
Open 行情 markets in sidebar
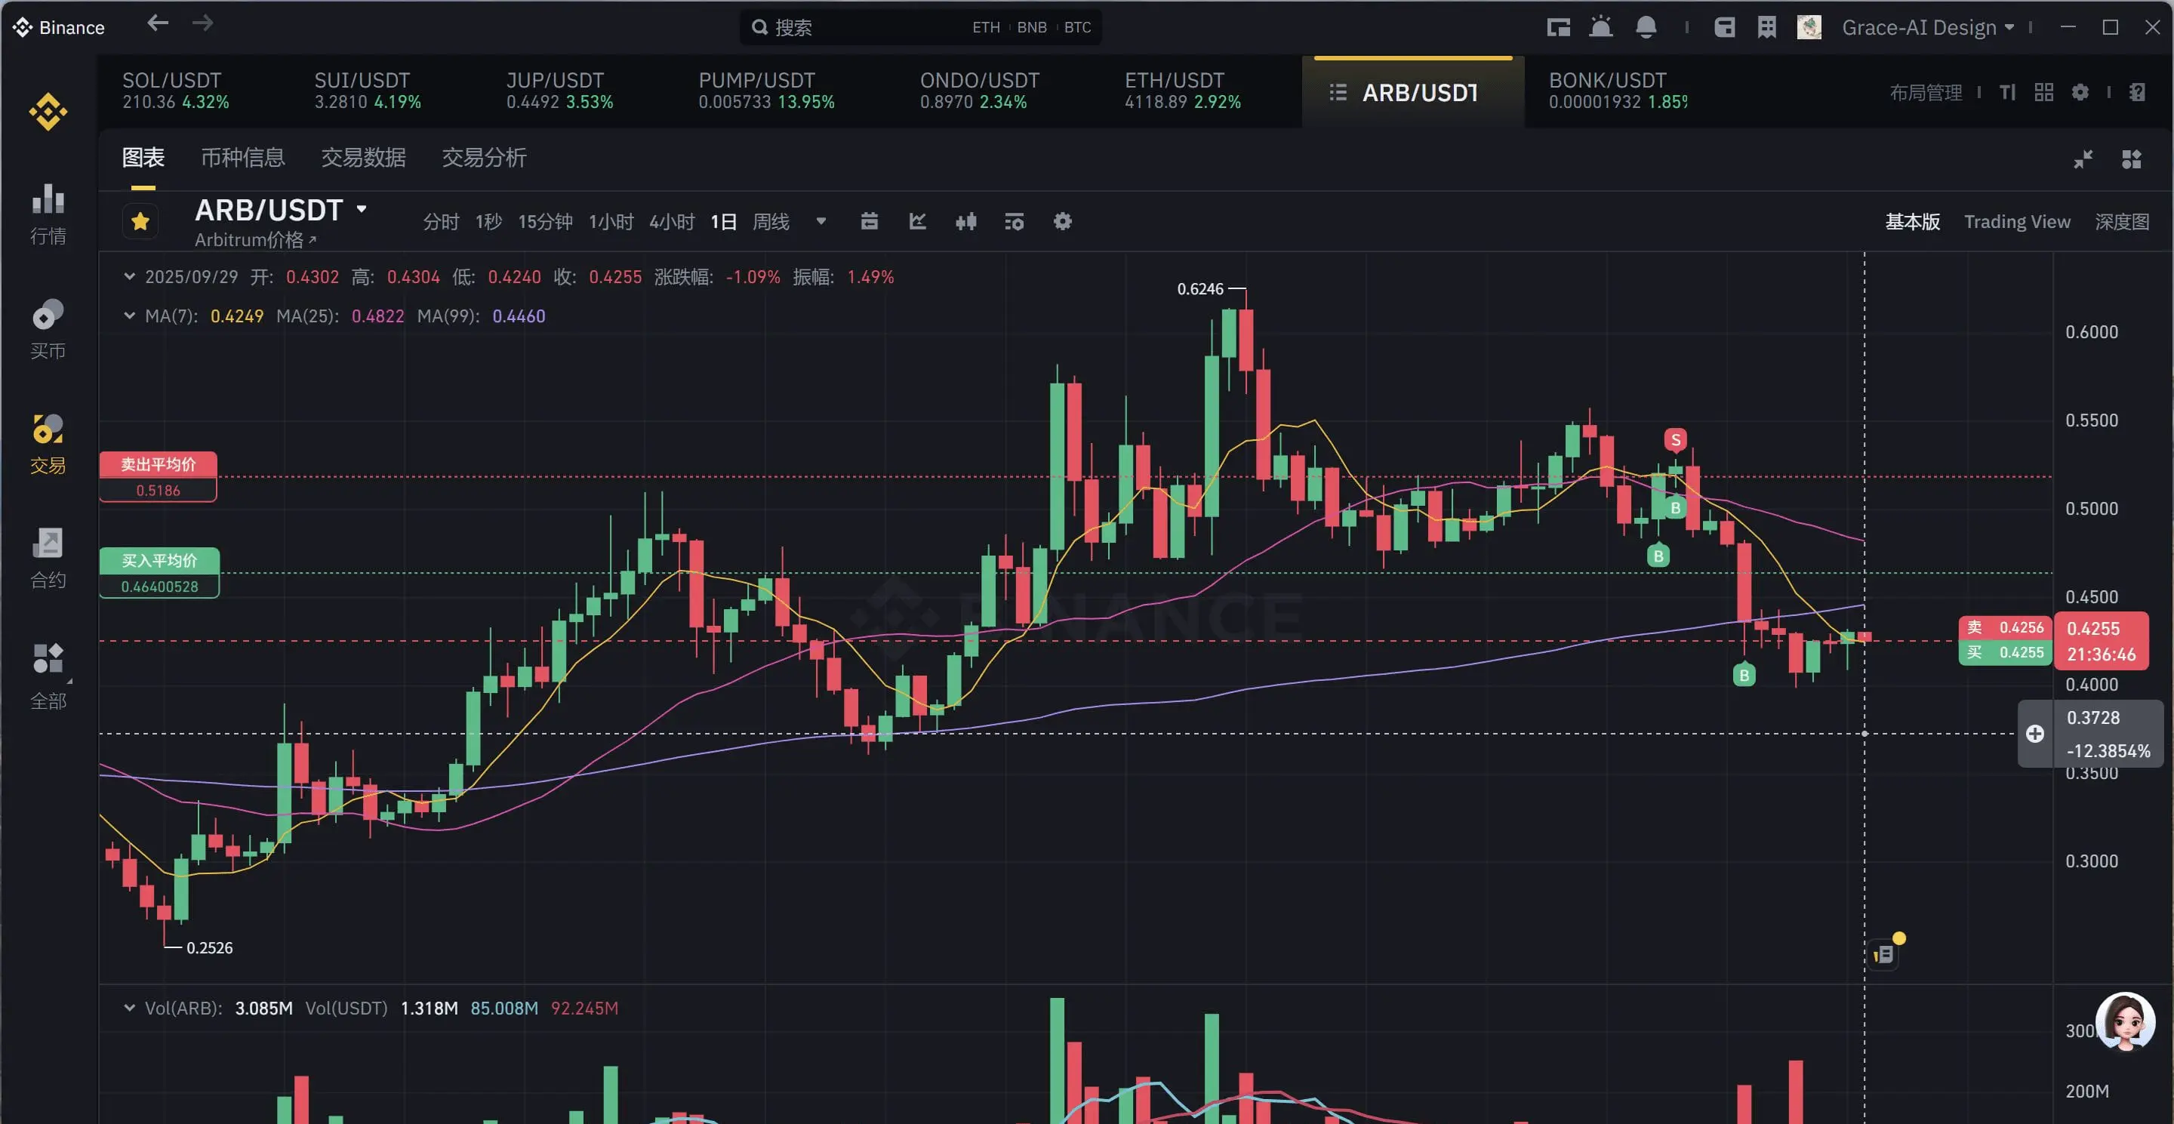click(48, 214)
